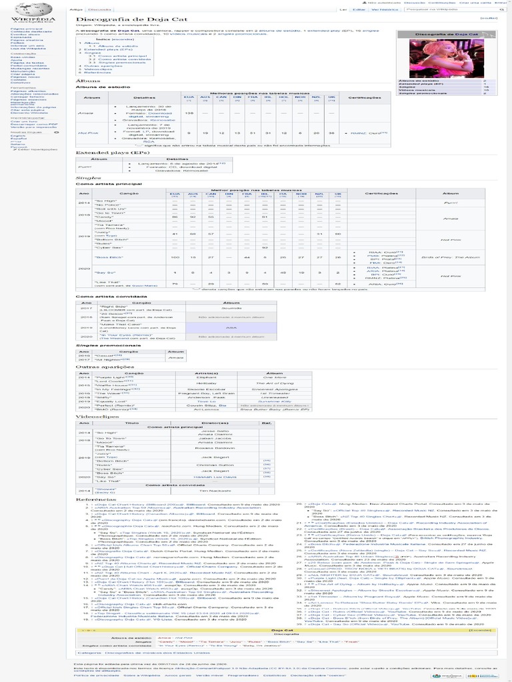Jump to Como artista convidada in Índice
The image size is (512, 682).
[x=125, y=59]
